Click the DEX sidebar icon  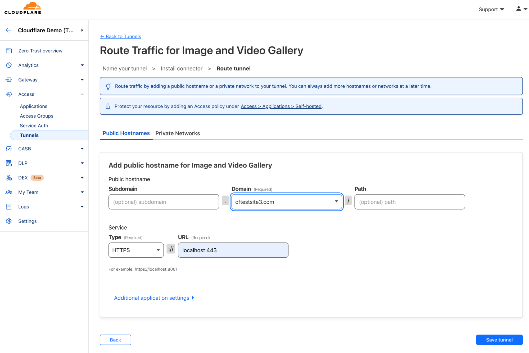coord(9,177)
